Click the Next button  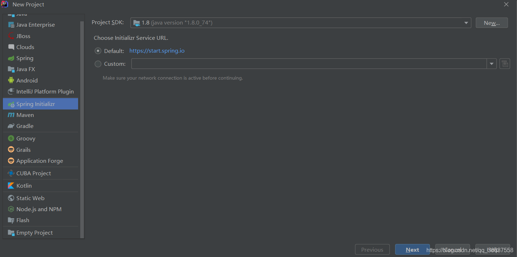click(412, 250)
